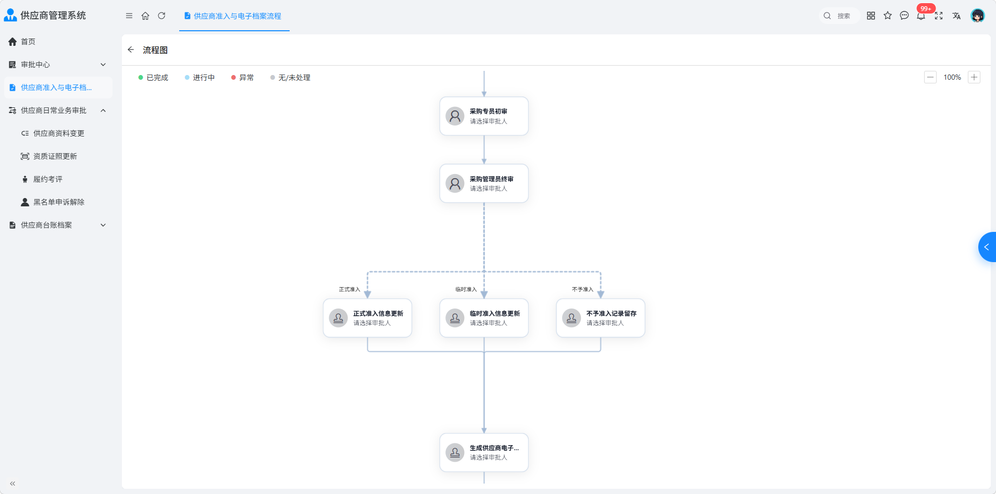Open 履约考评 submenu item
The width and height of the screenshot is (996, 494).
click(58, 179)
